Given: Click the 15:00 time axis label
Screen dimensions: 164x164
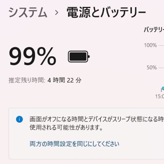Looking at the screenshot, I should coord(160,96).
